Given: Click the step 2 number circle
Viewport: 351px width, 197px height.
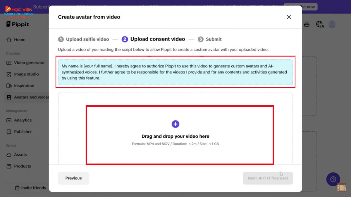Looking at the screenshot, I should coord(125,39).
